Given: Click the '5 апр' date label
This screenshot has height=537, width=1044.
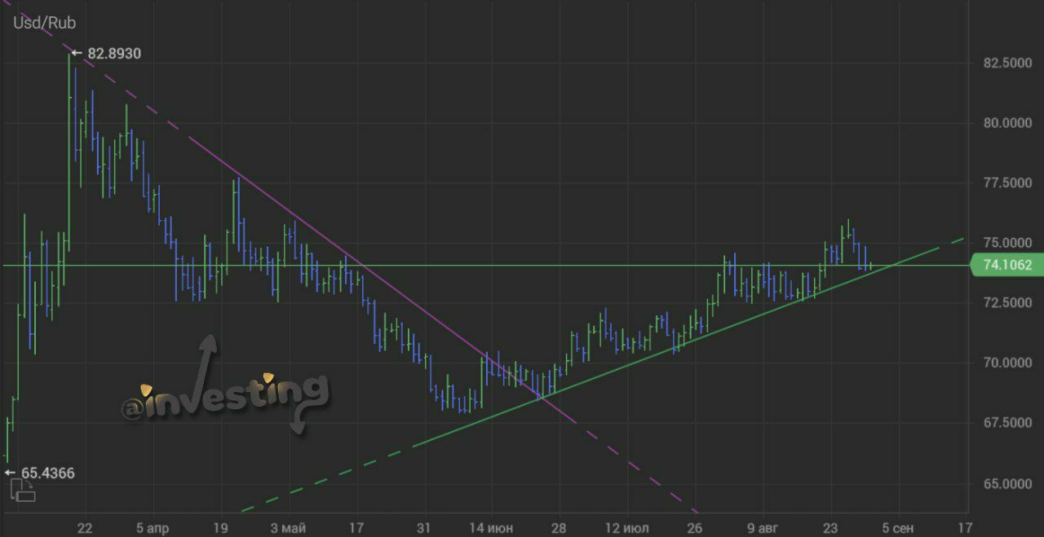Looking at the screenshot, I should click(152, 528).
